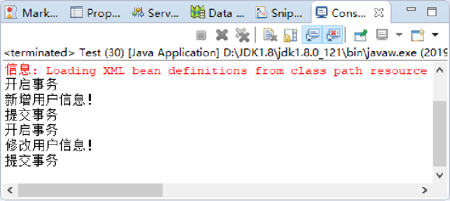Toggle show console on standard error change
450x201 pixels.
(x=333, y=35)
